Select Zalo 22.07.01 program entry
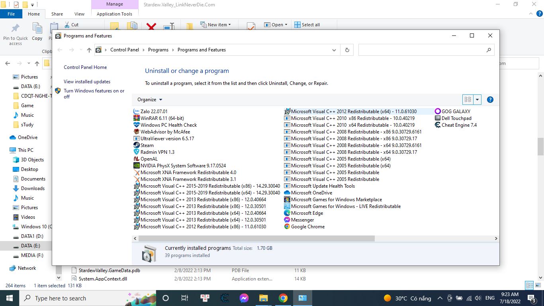Screen dimensions: 544x306 (x=154, y=112)
